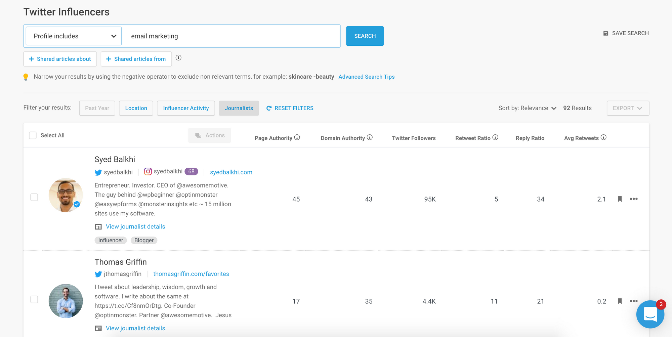Check the box for Thomas Griffin
Viewport: 672px width, 337px height.
click(x=34, y=299)
